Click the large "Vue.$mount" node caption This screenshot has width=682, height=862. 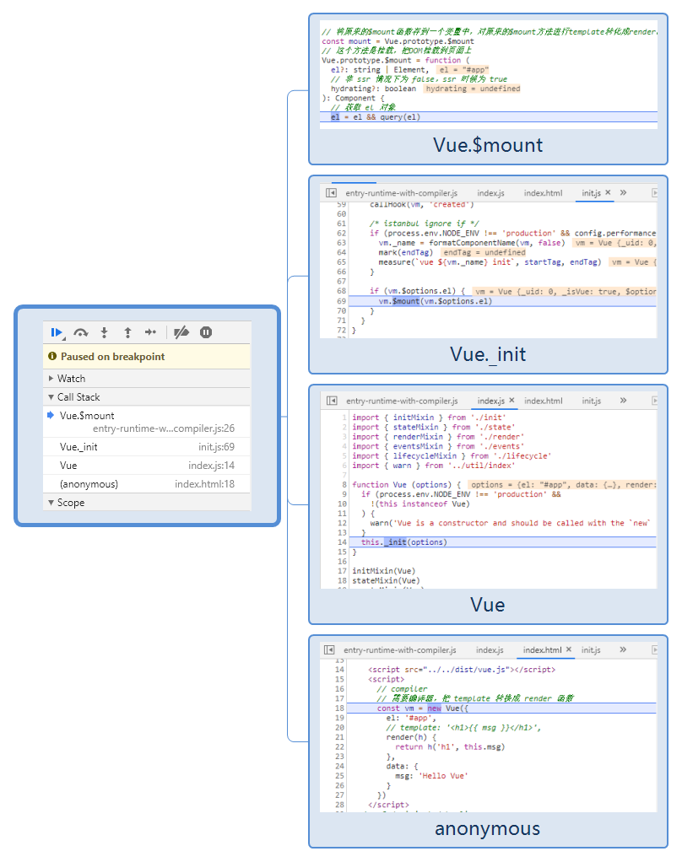coord(488,145)
